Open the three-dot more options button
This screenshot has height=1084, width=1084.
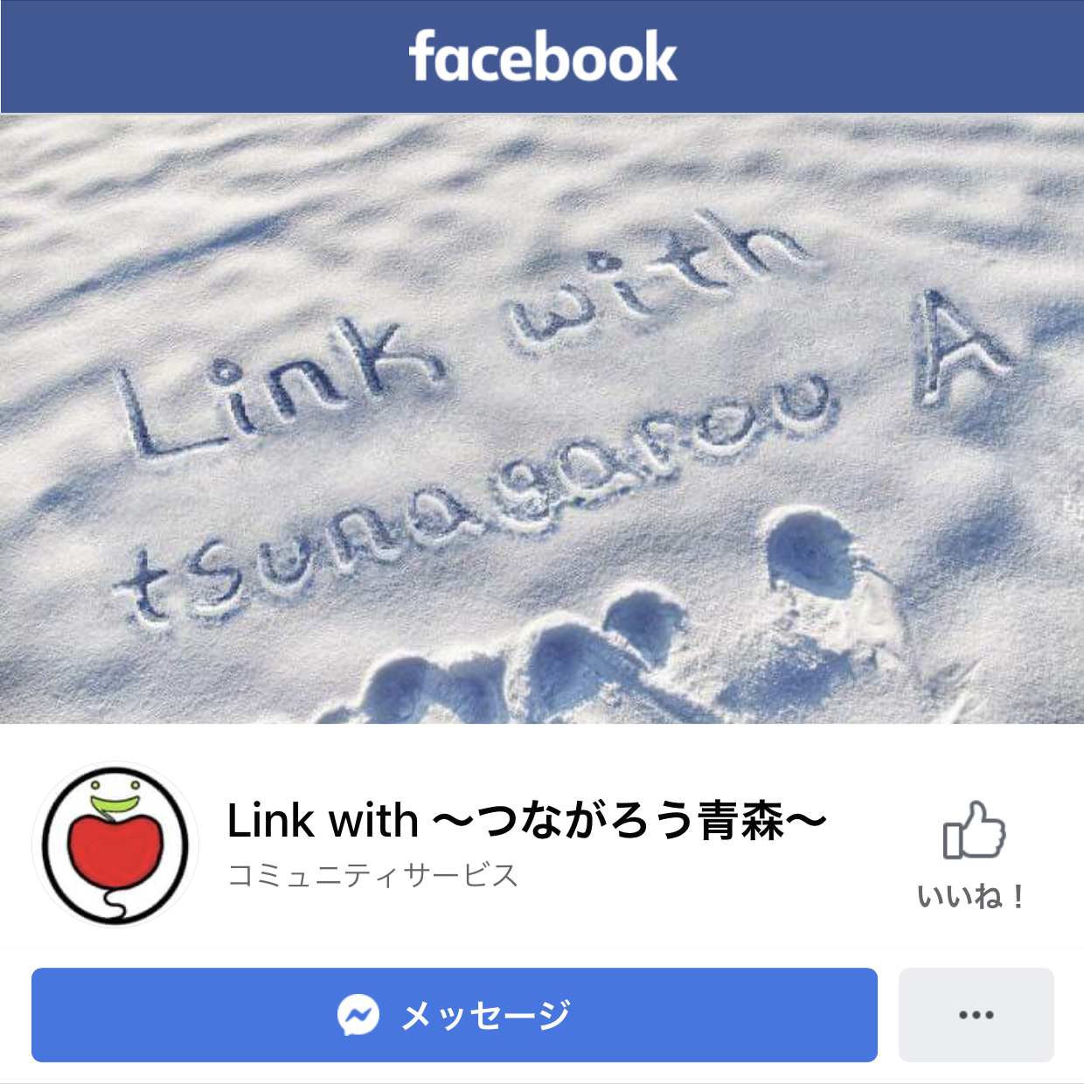976,1015
